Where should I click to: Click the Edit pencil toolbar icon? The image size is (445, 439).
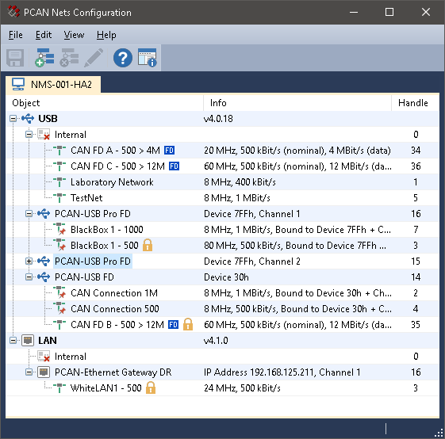tap(94, 58)
